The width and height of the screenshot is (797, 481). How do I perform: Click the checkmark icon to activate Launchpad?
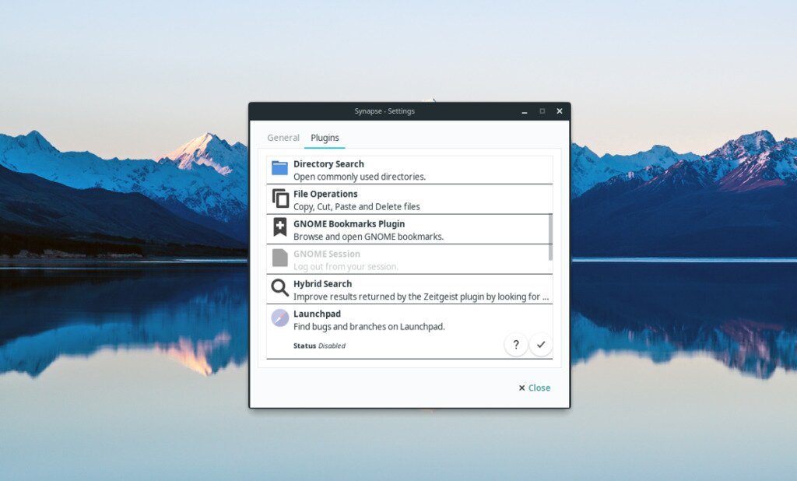(541, 344)
